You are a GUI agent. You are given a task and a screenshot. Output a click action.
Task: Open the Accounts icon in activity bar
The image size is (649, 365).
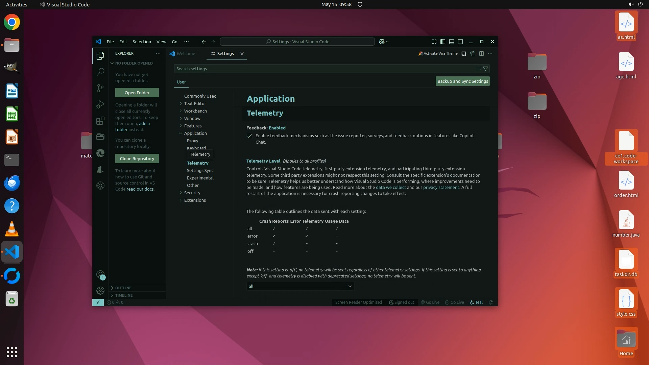click(x=100, y=274)
